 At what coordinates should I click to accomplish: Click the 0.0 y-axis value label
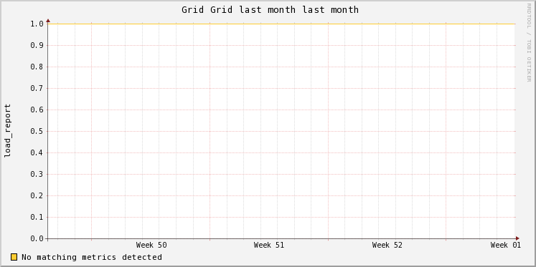[x=37, y=238]
